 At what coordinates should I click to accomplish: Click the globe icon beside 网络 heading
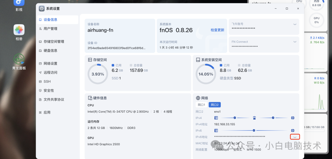point(198,98)
